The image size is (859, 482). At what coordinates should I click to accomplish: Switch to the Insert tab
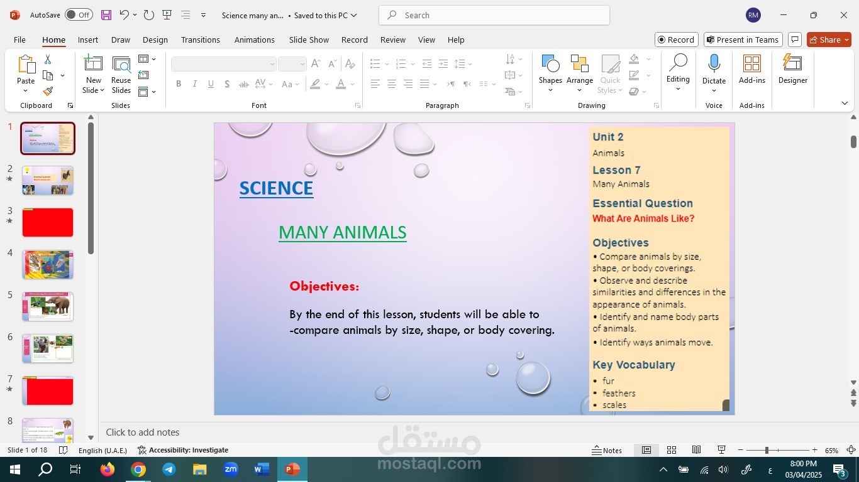88,40
